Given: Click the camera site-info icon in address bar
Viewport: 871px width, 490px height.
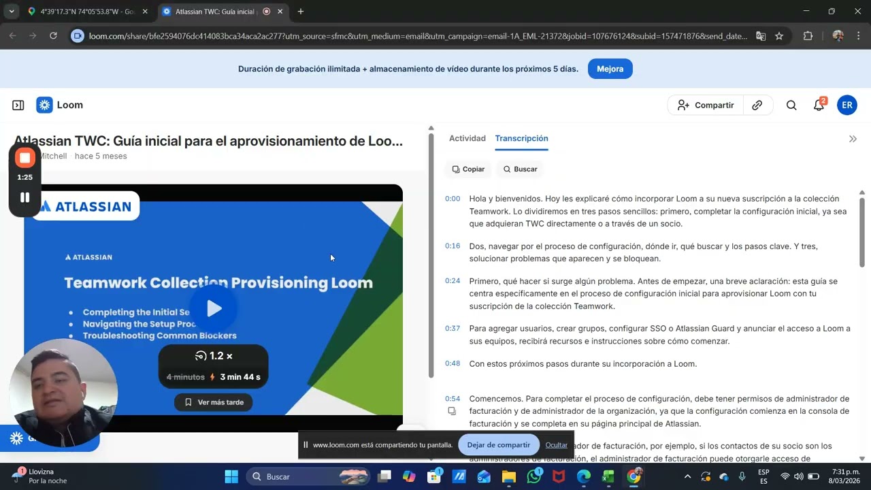Looking at the screenshot, I should coord(78,36).
